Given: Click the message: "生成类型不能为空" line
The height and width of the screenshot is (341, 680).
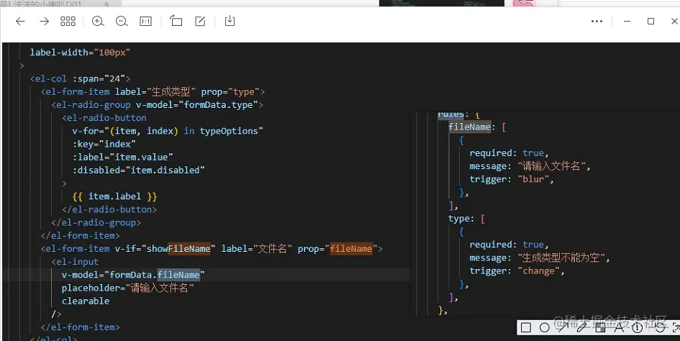Looking at the screenshot, I should click(x=540, y=258).
